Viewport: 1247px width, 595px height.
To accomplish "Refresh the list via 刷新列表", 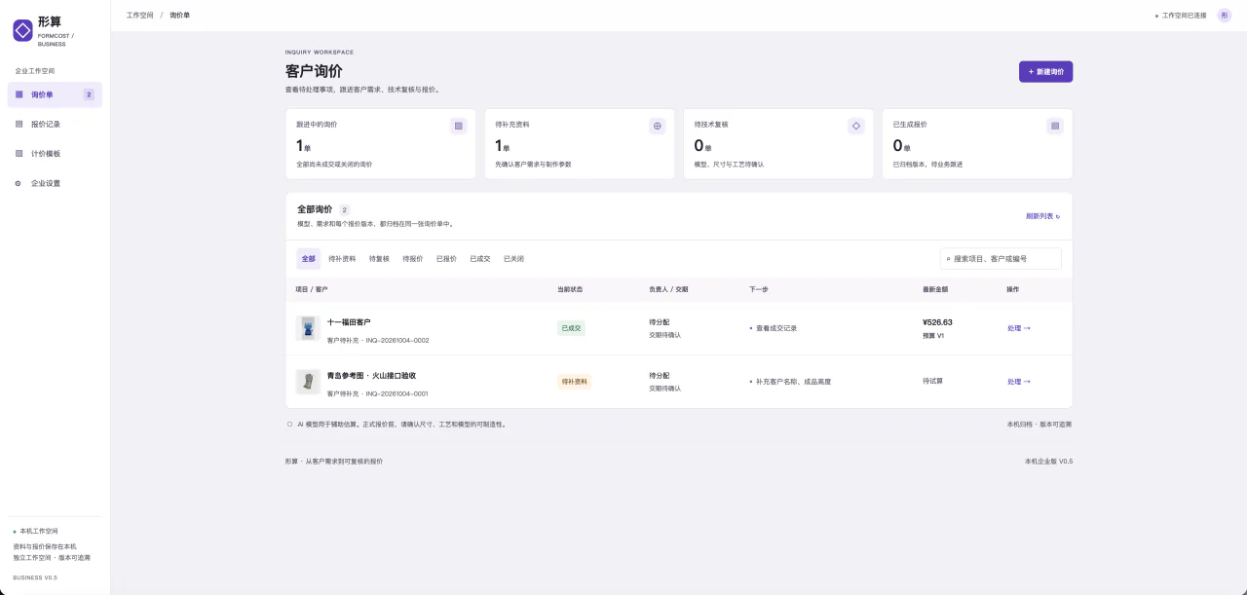I will [1042, 216].
